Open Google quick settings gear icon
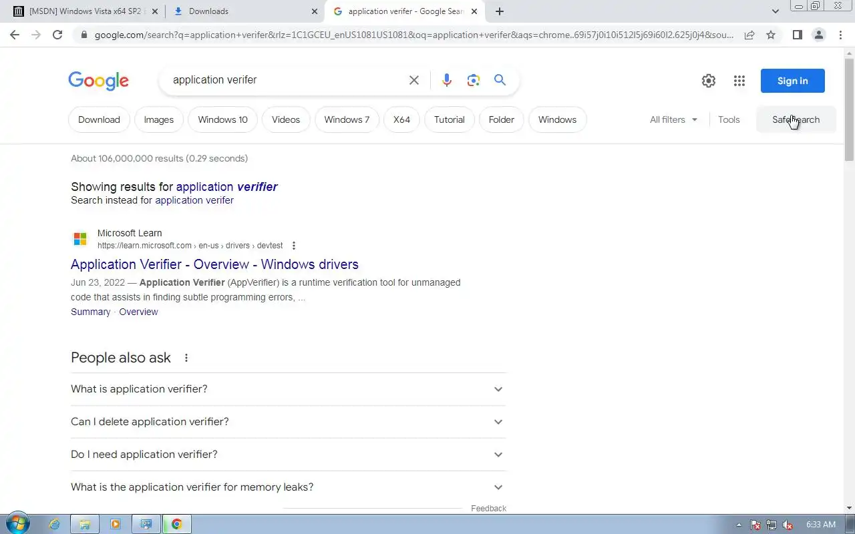The image size is (855, 534). (709, 81)
